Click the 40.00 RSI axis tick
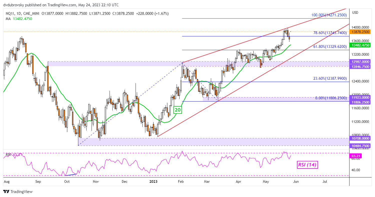Viewport: 375px width, 197px height. point(356,170)
